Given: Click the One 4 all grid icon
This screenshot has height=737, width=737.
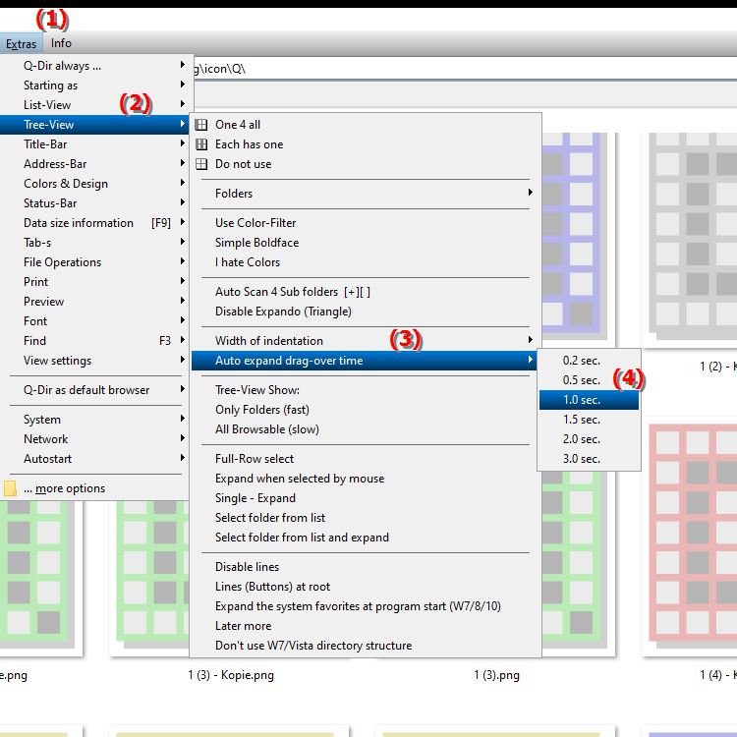Looking at the screenshot, I should pyautogui.click(x=201, y=125).
